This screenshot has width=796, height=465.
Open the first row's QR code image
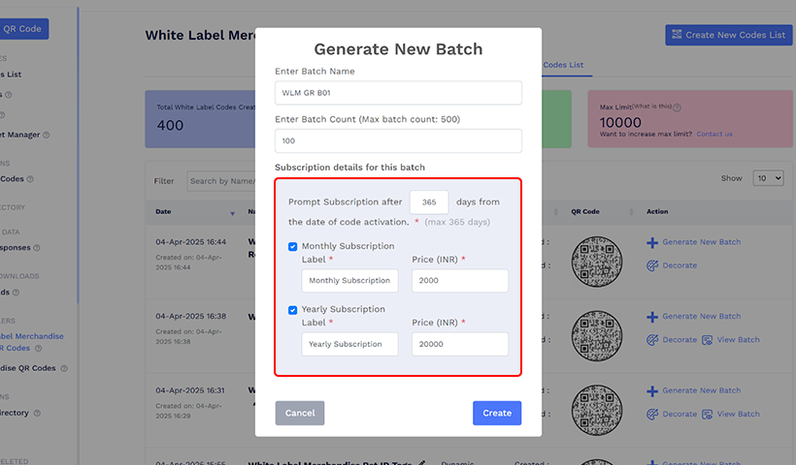pos(596,262)
